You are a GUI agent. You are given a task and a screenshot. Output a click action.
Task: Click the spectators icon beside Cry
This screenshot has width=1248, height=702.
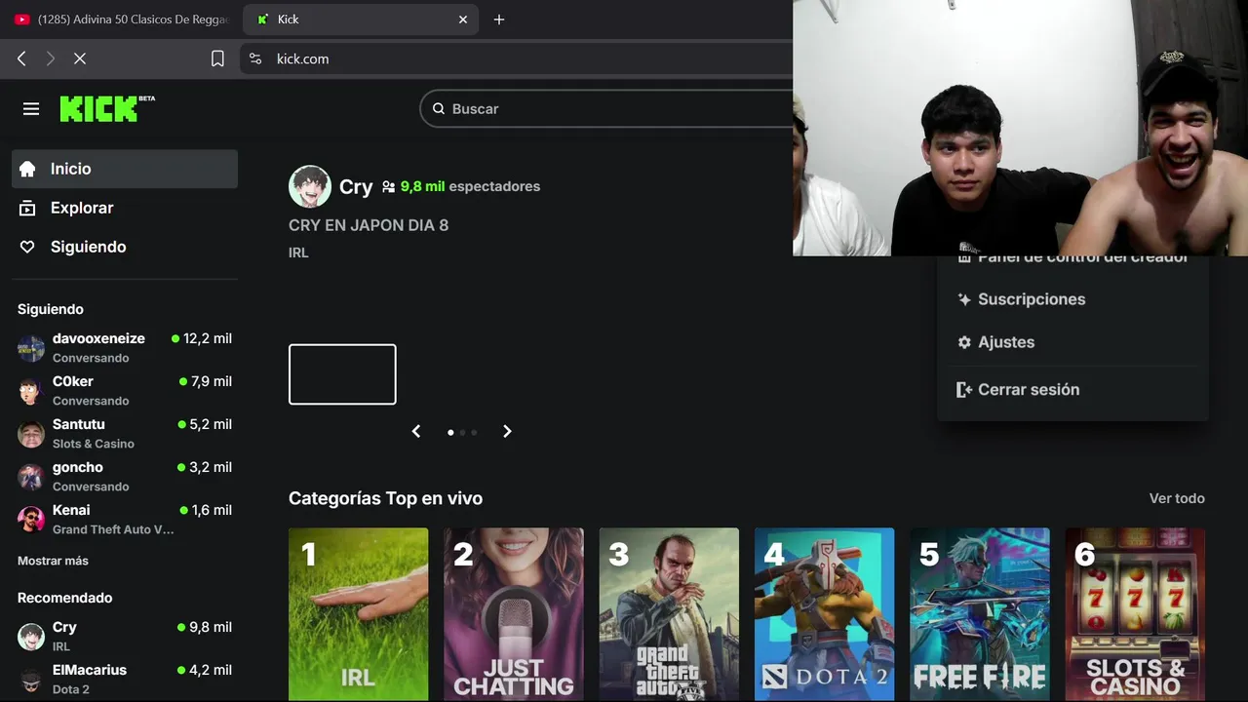[x=388, y=186]
